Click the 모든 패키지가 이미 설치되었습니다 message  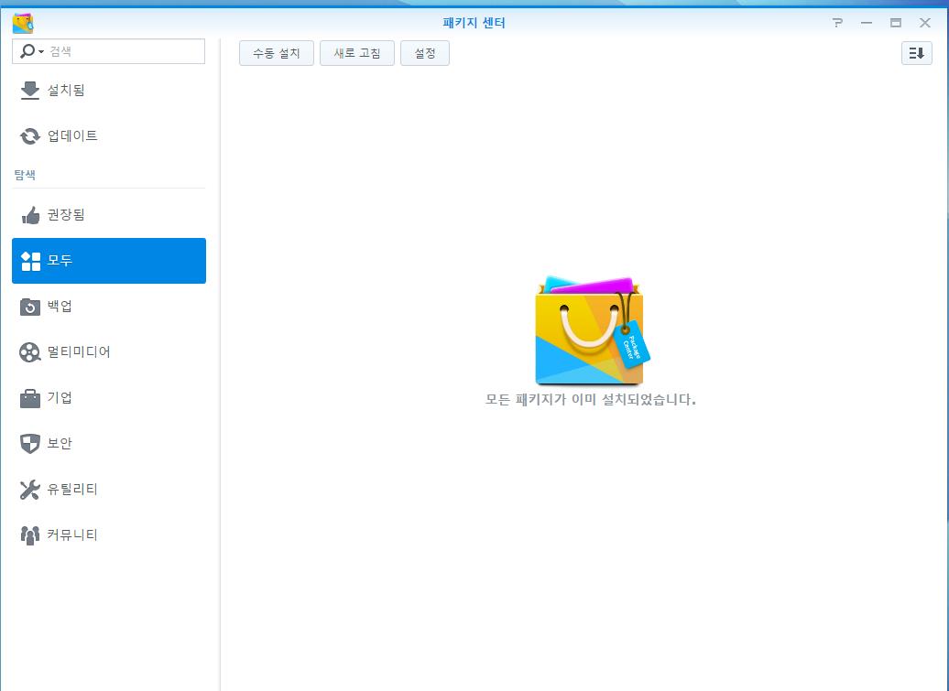pyautogui.click(x=591, y=400)
